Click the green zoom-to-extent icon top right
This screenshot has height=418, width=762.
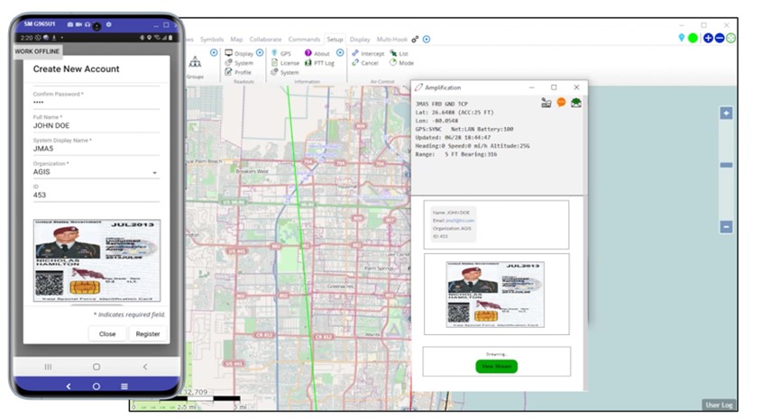pyautogui.click(x=730, y=38)
